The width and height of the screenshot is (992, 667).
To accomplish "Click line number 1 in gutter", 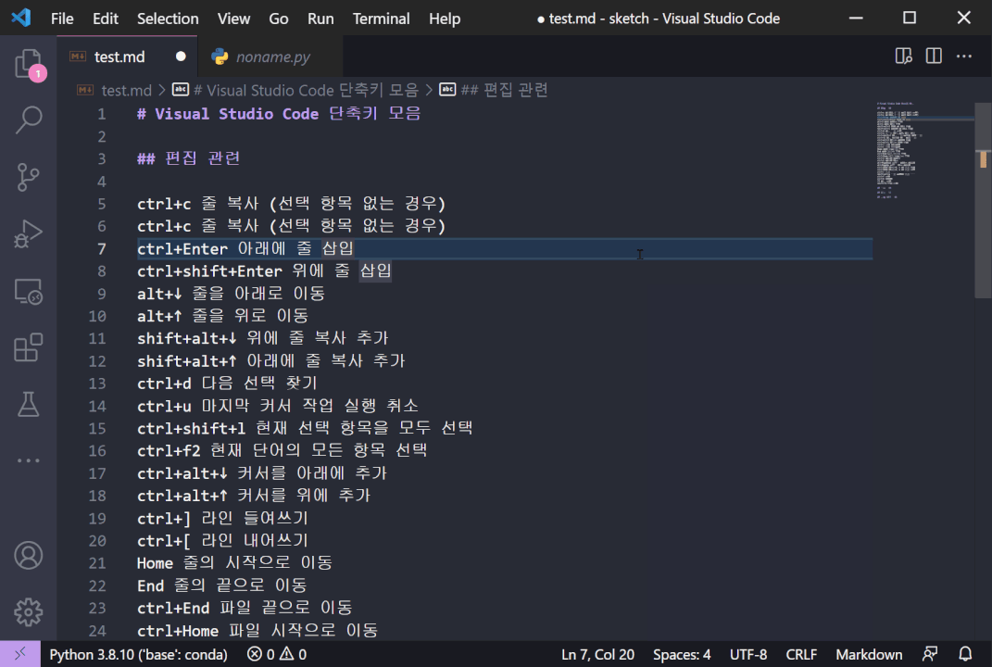I will pyautogui.click(x=102, y=115).
